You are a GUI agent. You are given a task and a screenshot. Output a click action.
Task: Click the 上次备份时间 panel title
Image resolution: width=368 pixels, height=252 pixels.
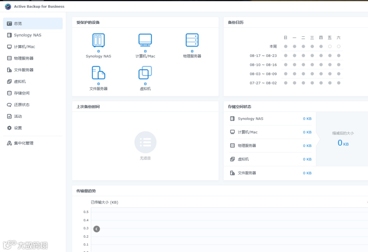point(88,107)
